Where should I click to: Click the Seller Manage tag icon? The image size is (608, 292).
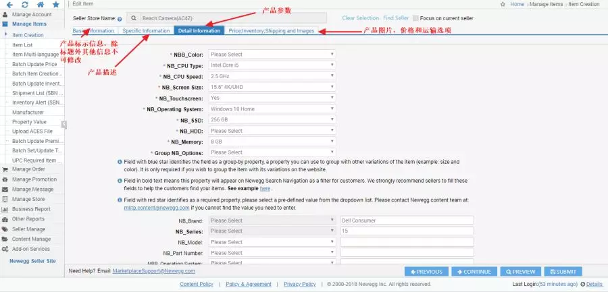pos(5,229)
